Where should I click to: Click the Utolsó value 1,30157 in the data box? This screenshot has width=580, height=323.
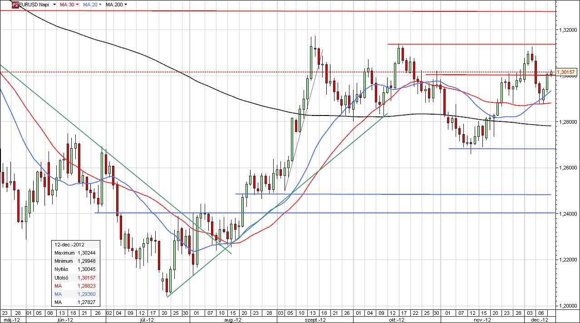pyautogui.click(x=87, y=277)
